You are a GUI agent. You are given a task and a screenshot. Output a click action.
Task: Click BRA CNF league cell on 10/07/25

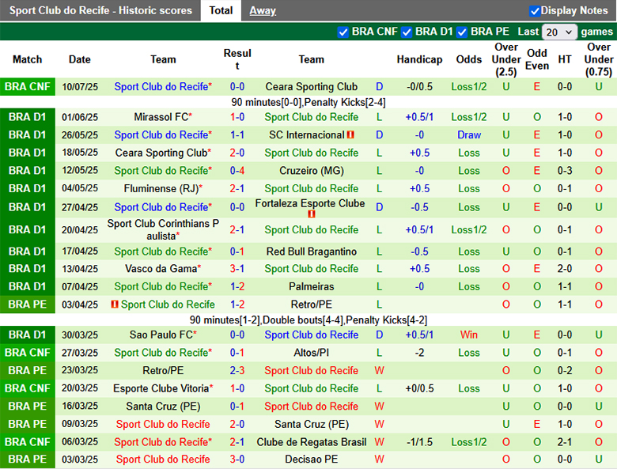pyautogui.click(x=28, y=86)
